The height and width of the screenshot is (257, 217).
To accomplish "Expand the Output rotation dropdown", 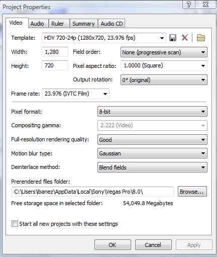I will (x=164, y=80).
